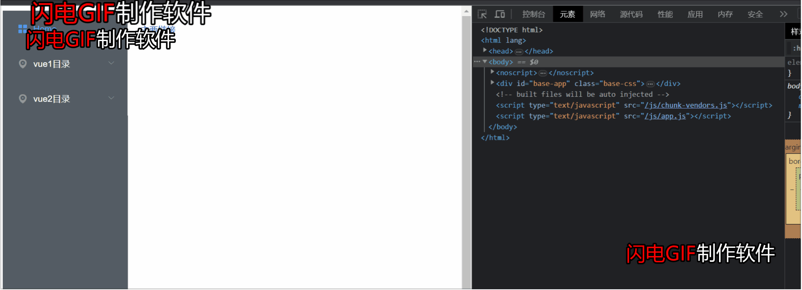Open the vue2目录 menu item

[x=65, y=99]
